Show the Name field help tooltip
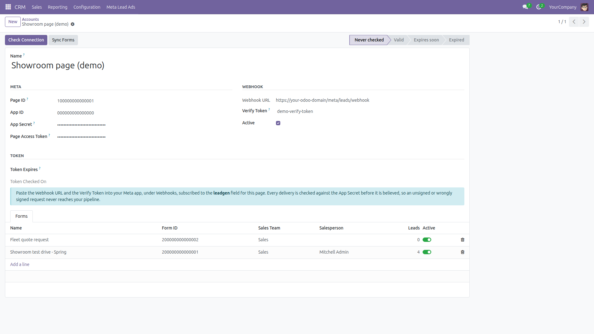 24,55
